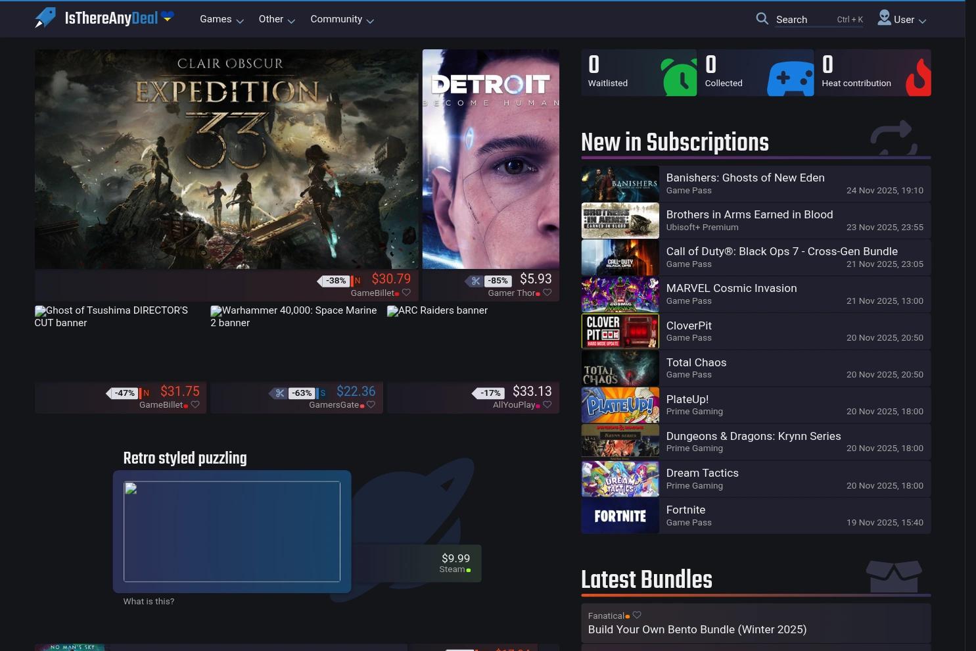Screen dimensions: 976x651
Task: Open the Community dropdown menu
Action: coord(342,20)
